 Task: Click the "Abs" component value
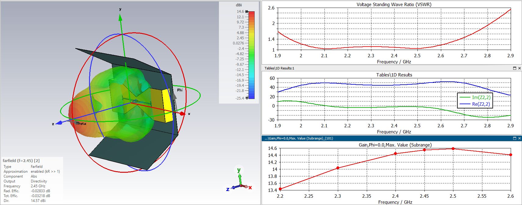[x=34, y=176]
